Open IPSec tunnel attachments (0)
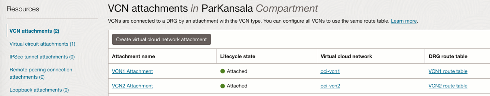Screen dimensions: 490x96 point(42,57)
